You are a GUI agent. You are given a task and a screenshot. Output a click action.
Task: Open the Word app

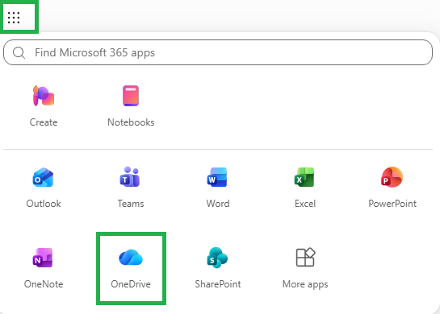(218, 188)
